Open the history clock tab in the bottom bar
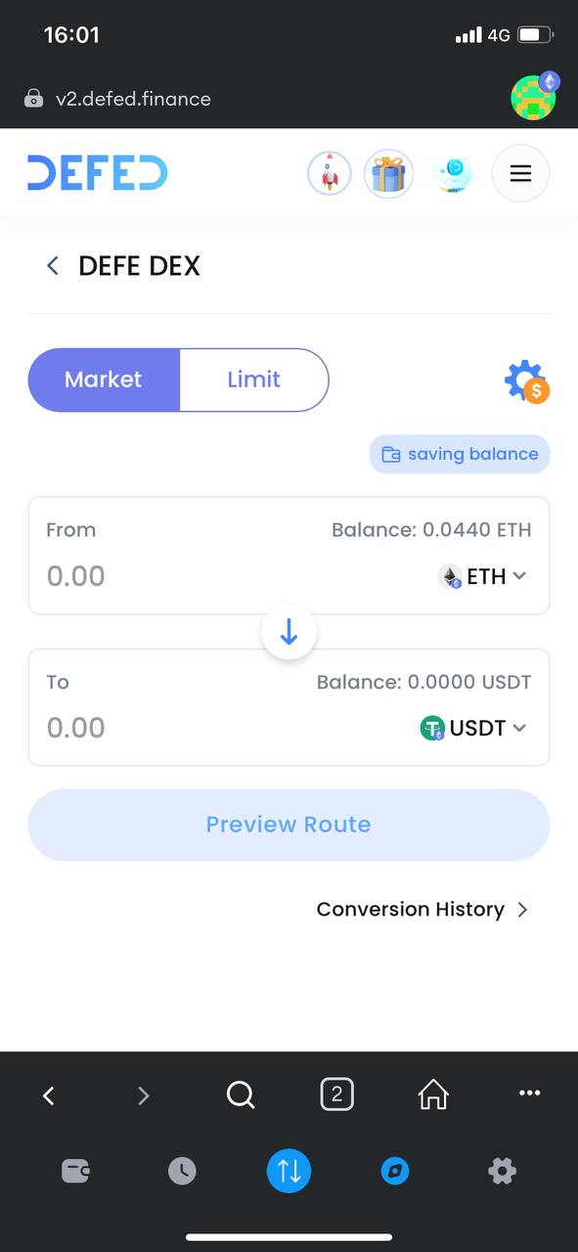This screenshot has width=578, height=1252. [x=182, y=1171]
